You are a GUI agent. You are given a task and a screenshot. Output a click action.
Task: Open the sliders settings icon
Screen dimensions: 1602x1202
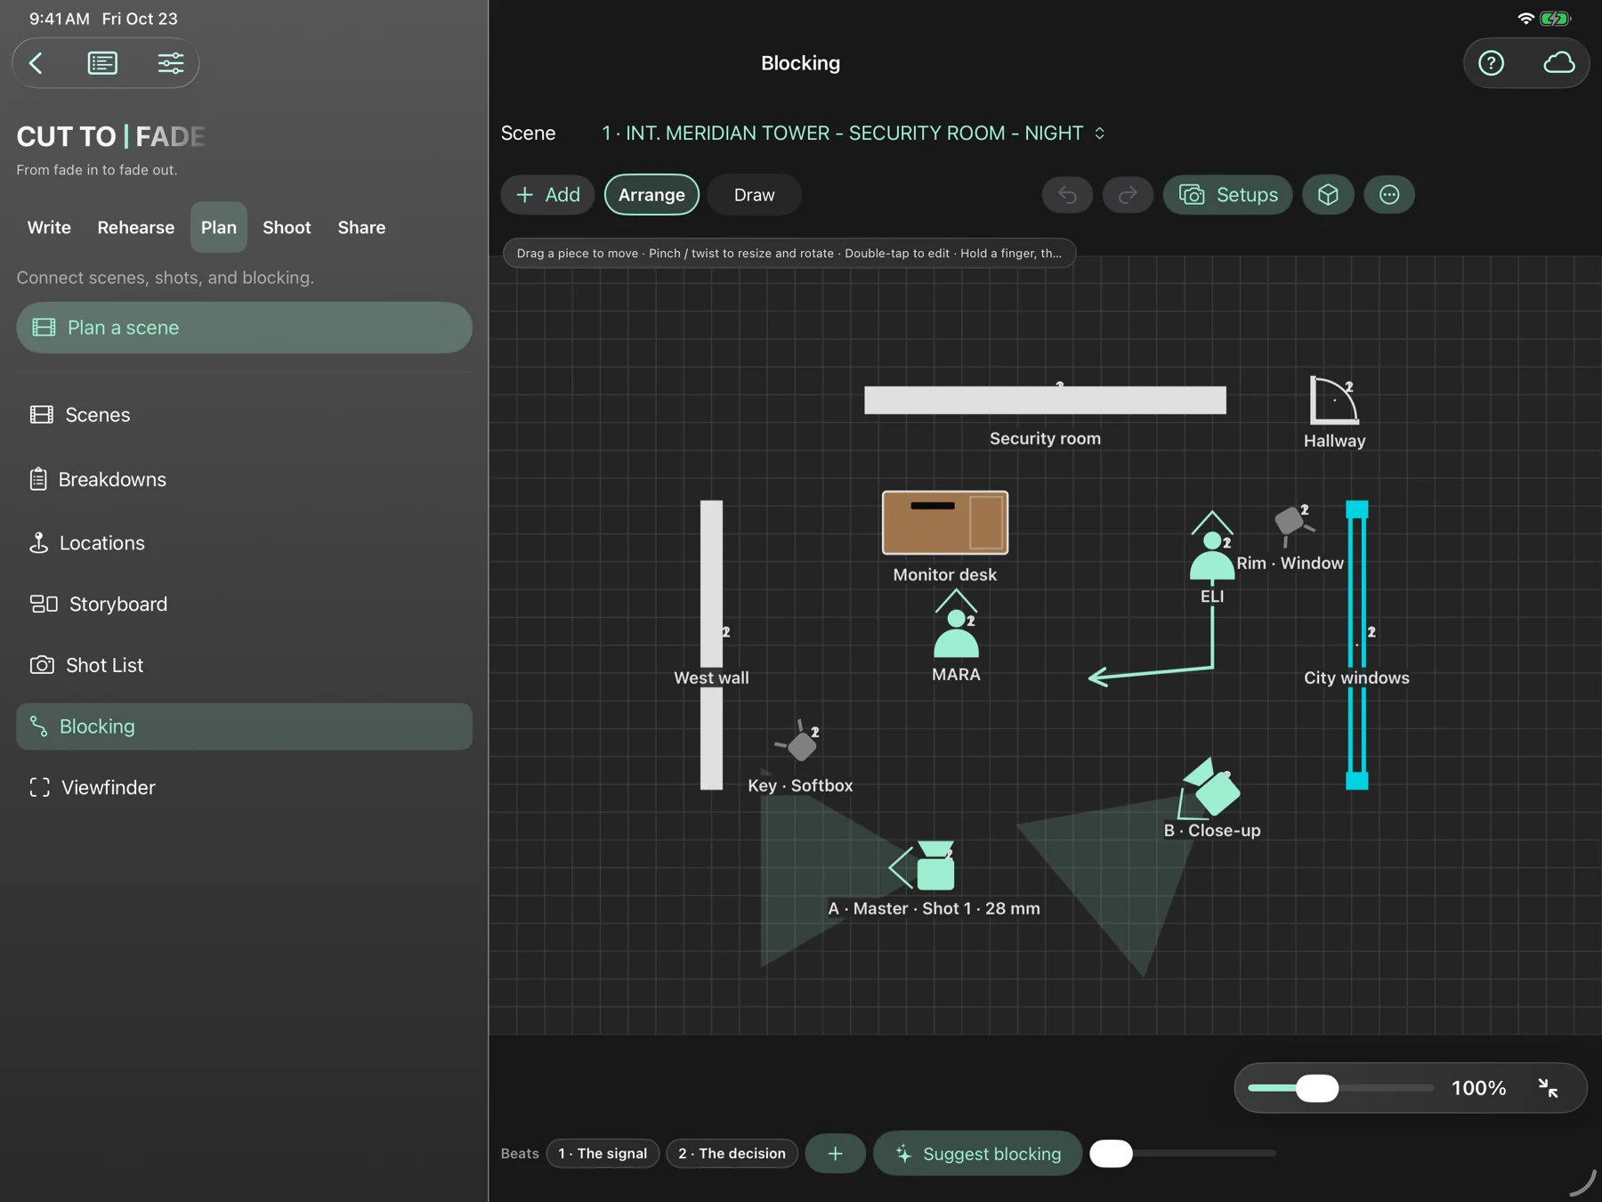click(170, 63)
